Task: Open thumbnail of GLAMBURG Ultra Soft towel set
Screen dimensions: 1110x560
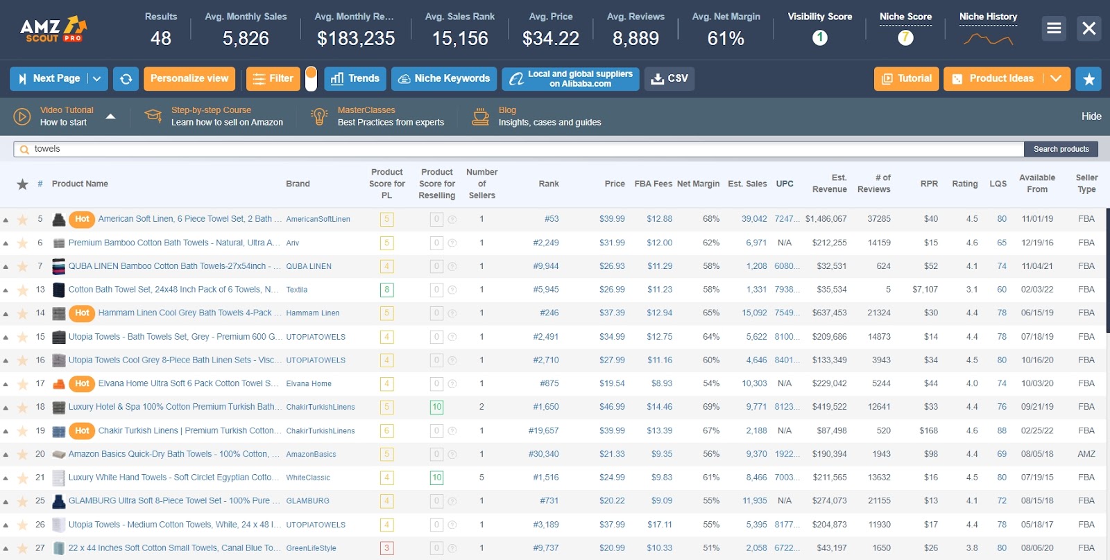Action: click(59, 501)
